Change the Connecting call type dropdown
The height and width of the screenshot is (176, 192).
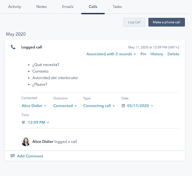tap(99, 106)
